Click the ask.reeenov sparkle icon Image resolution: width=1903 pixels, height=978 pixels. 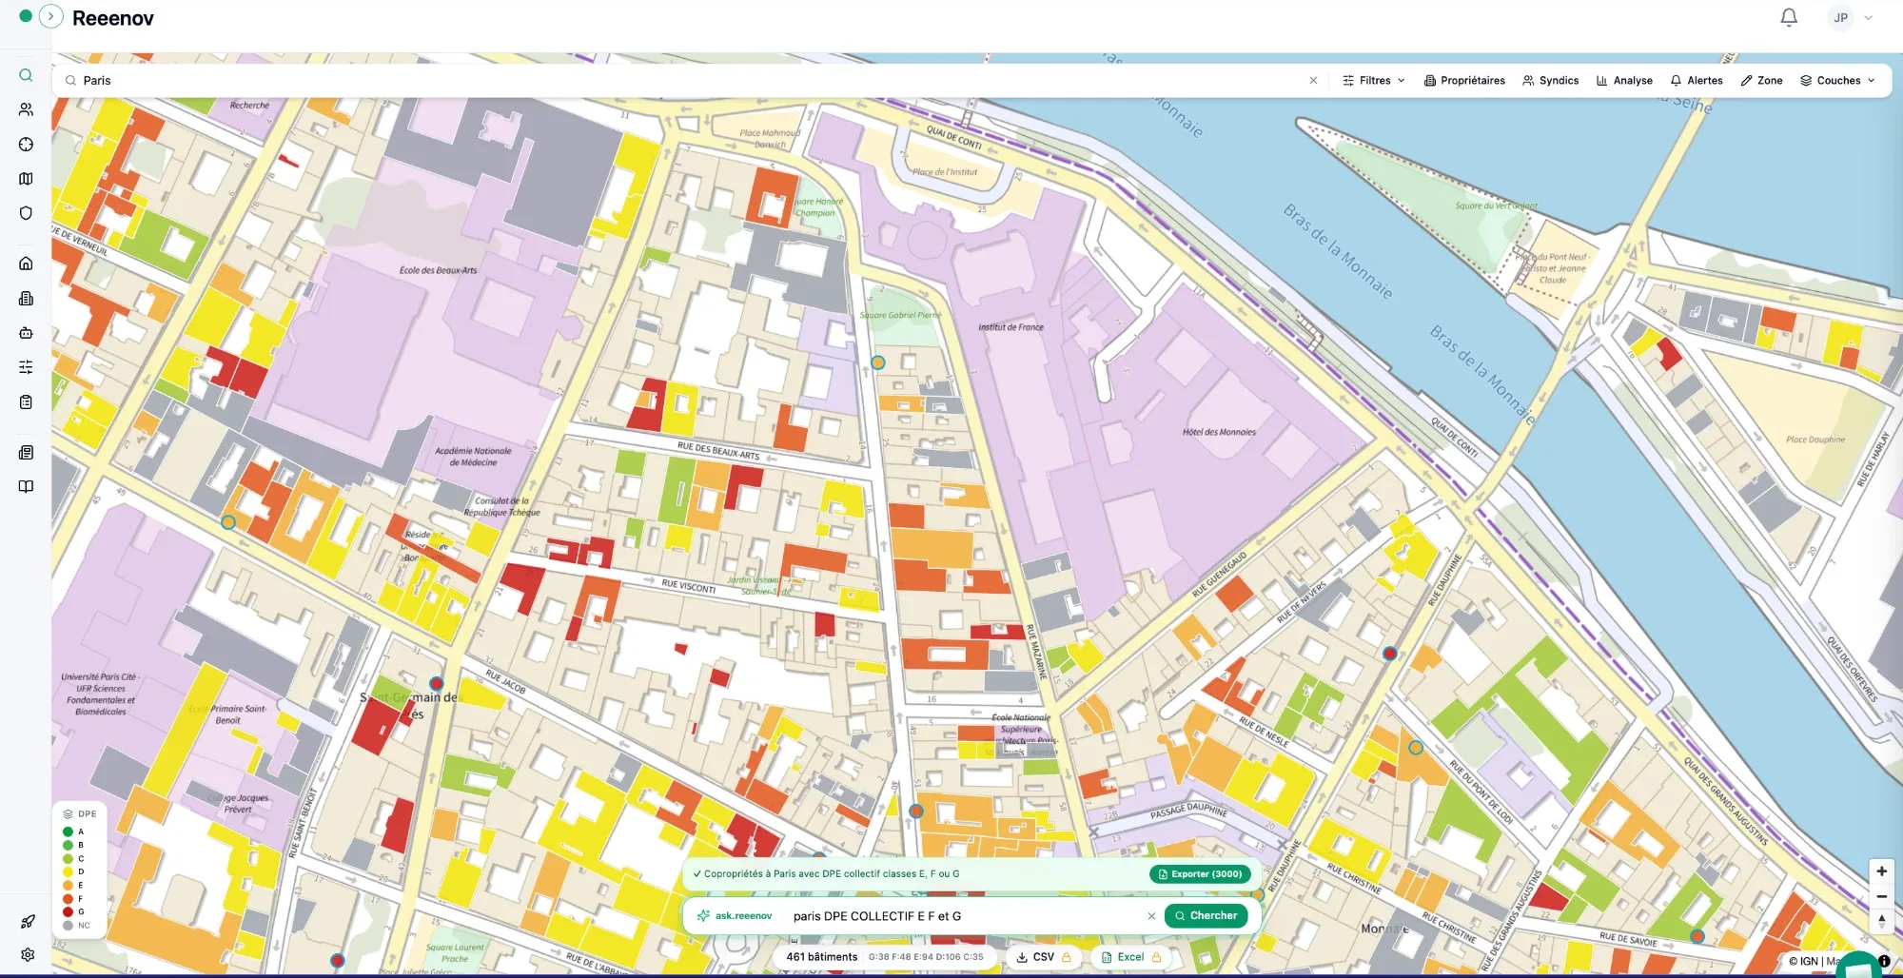pos(703,916)
